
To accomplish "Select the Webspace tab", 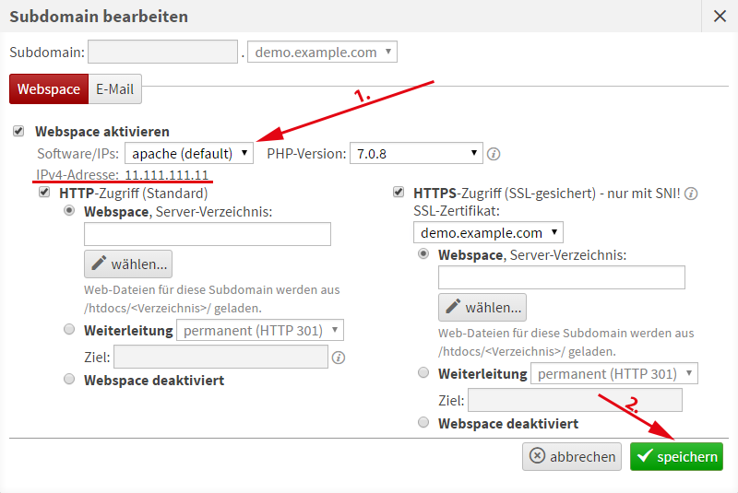I will click(x=49, y=89).
